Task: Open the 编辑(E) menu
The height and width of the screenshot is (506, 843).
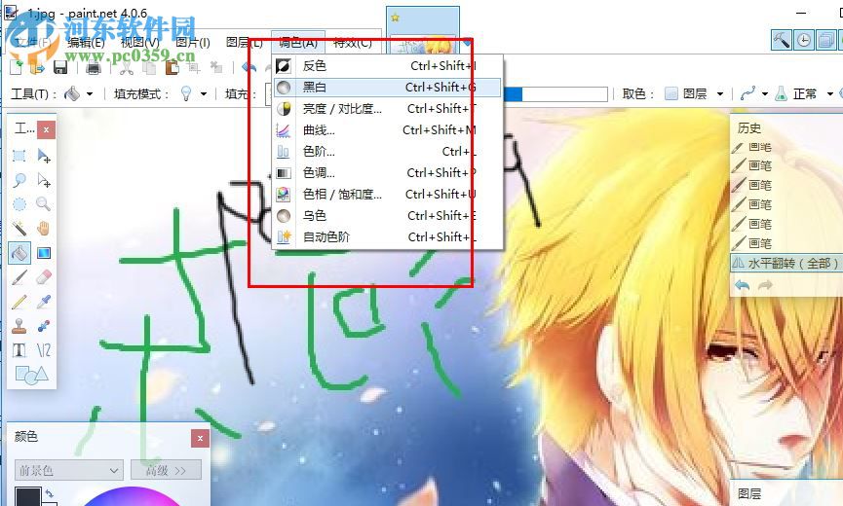Action: (86, 43)
